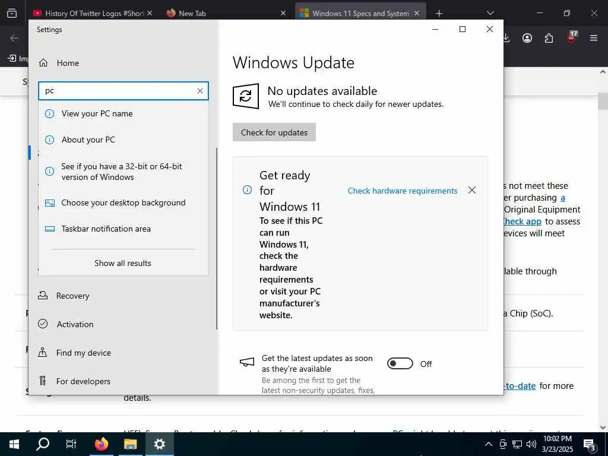Viewport: 608px width, 456px height.
Task: Open For developers settings
Action: [83, 381]
